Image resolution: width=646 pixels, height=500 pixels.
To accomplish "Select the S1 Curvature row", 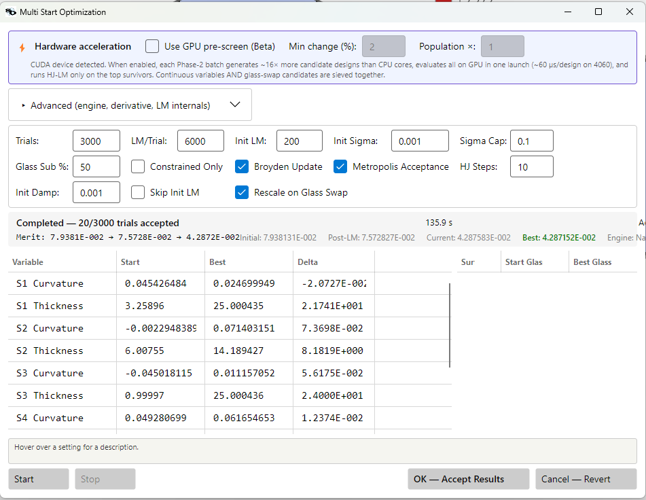I will [230, 283].
